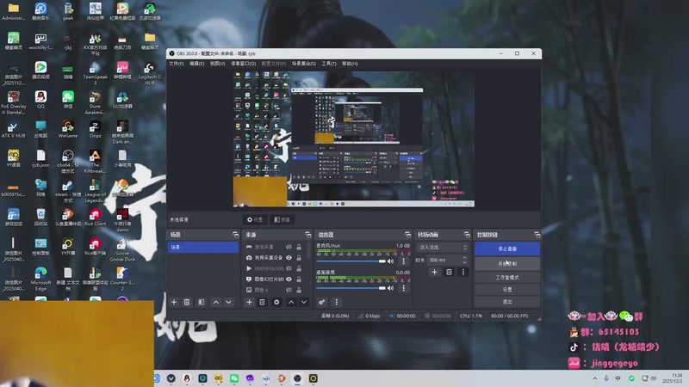Hide the 图像幻灯片放映 source via its eye icon
Screen dimensions: 689x387
(x=289, y=279)
